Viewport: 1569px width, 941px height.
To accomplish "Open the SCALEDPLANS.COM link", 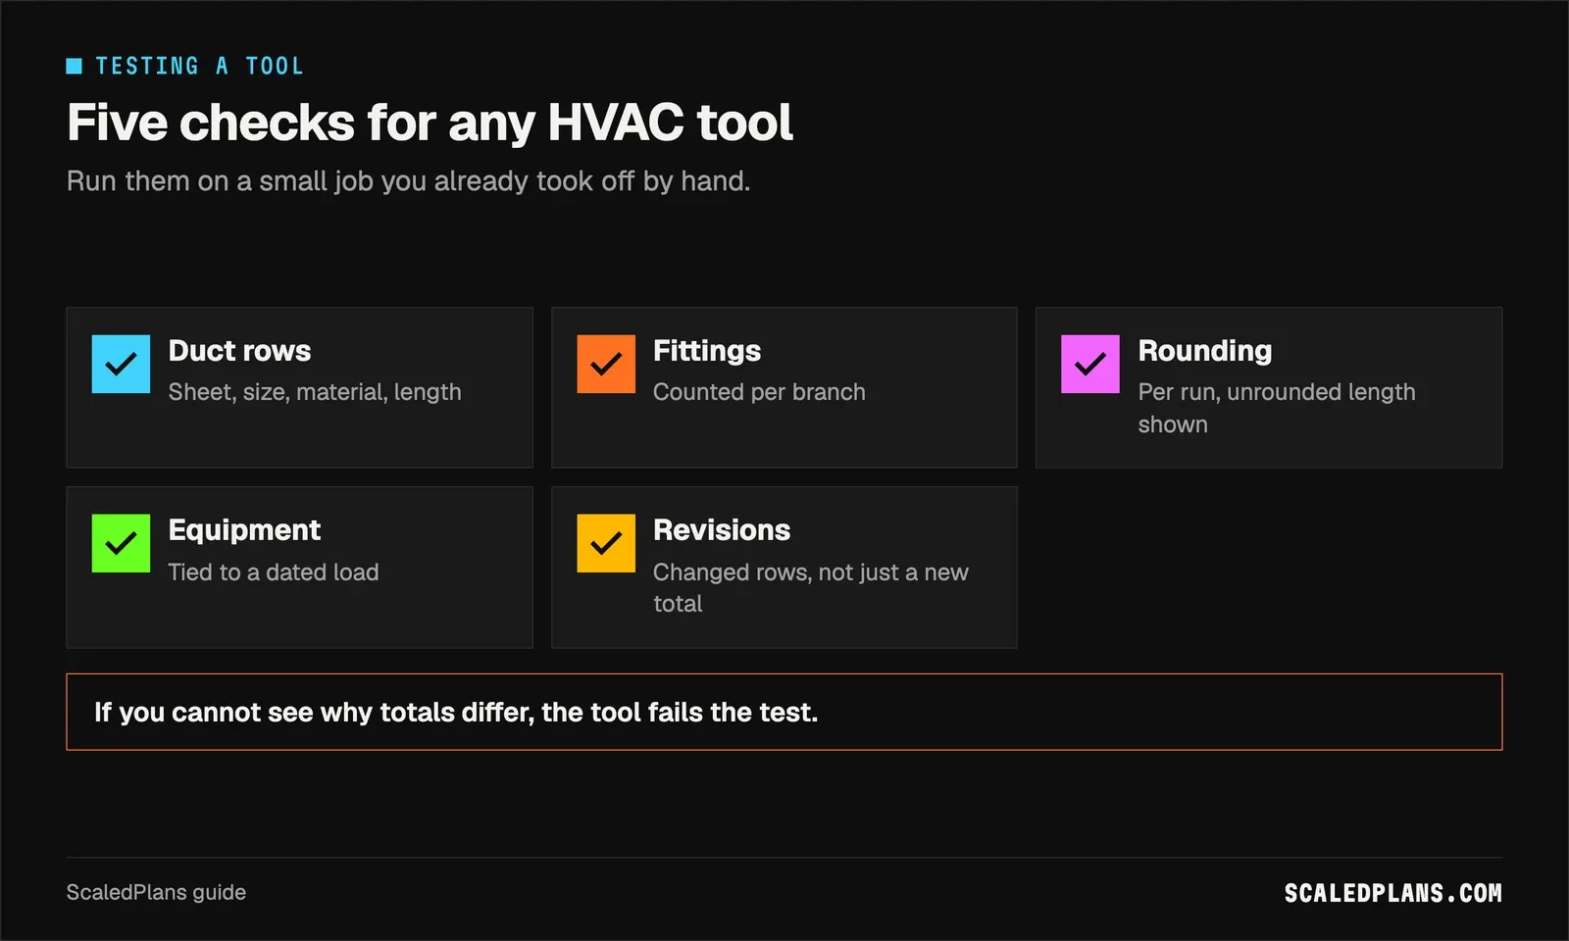I will click(1392, 893).
